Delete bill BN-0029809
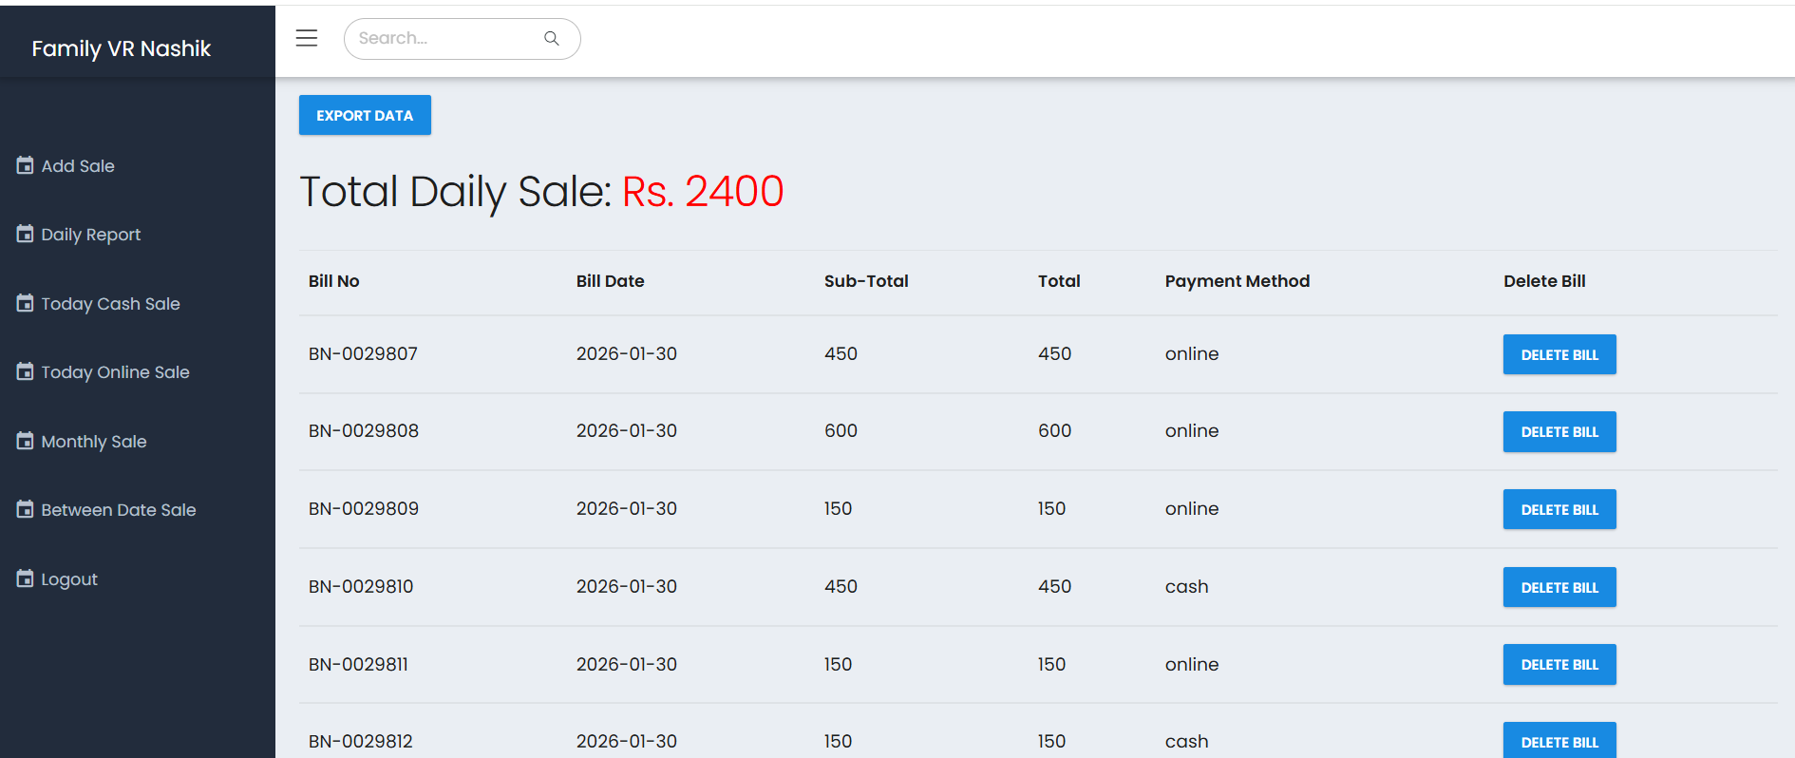The width and height of the screenshot is (1795, 758). click(1559, 509)
